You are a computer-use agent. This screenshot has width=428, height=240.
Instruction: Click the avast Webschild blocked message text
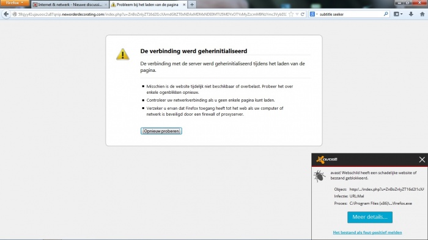[374, 175]
